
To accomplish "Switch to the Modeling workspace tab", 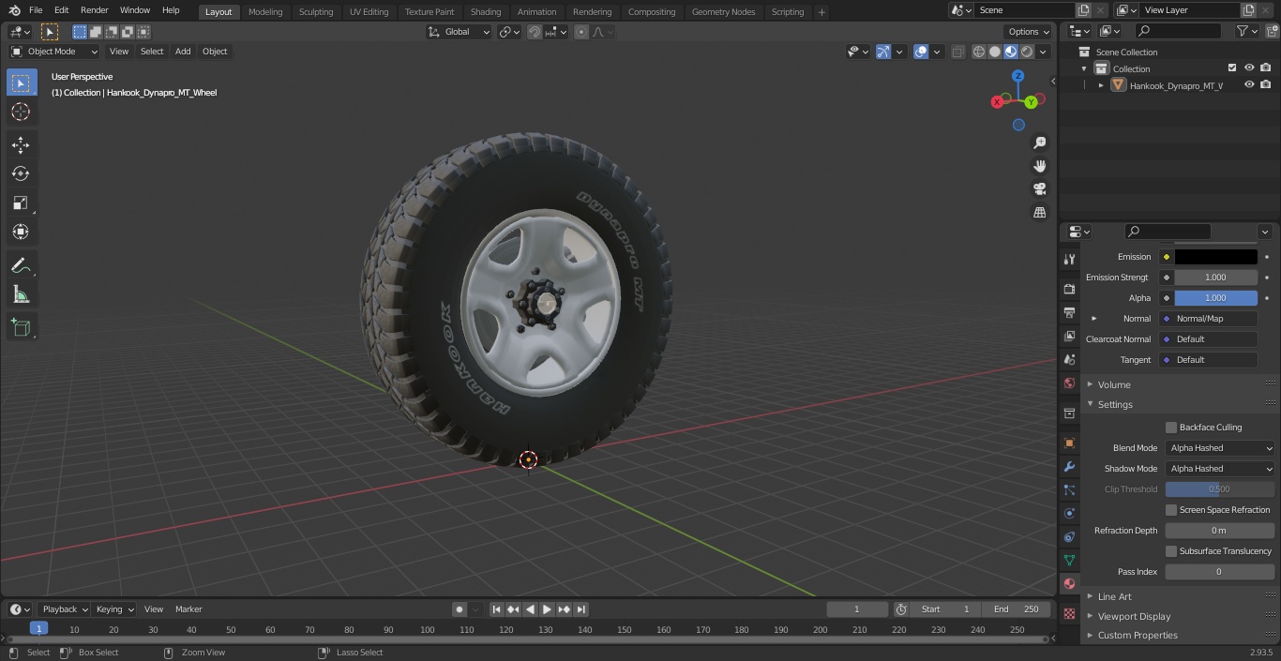I will [265, 11].
